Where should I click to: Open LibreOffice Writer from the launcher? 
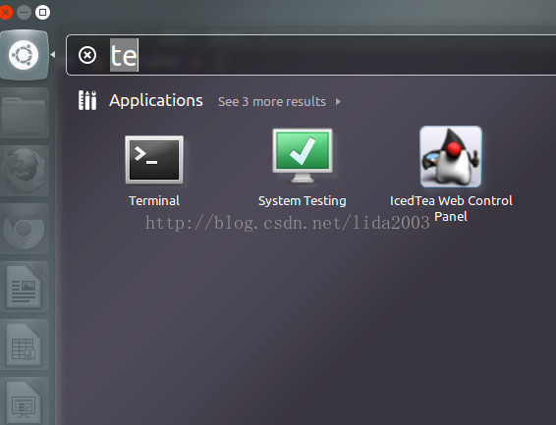24,287
